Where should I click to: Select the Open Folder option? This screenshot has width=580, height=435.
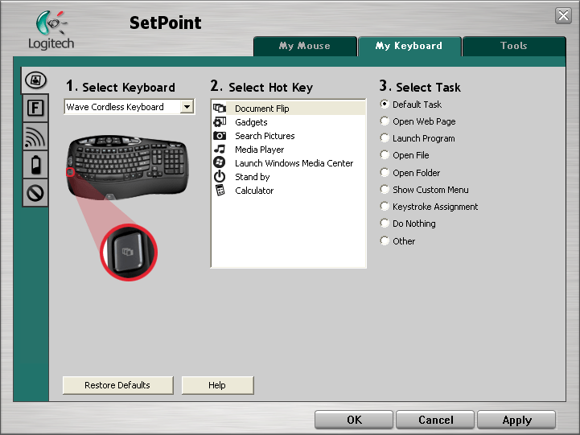click(x=385, y=173)
